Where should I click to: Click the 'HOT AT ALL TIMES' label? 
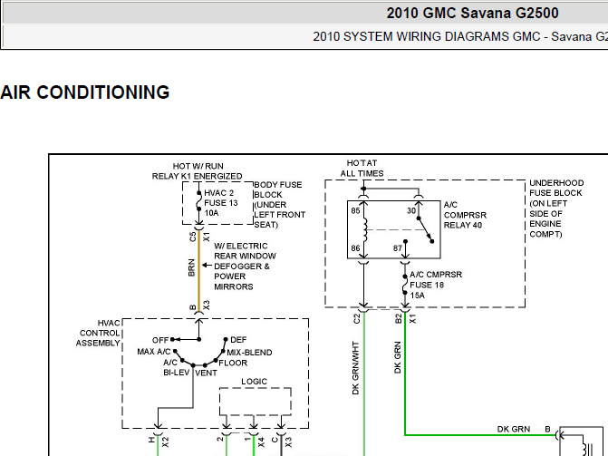click(362, 168)
